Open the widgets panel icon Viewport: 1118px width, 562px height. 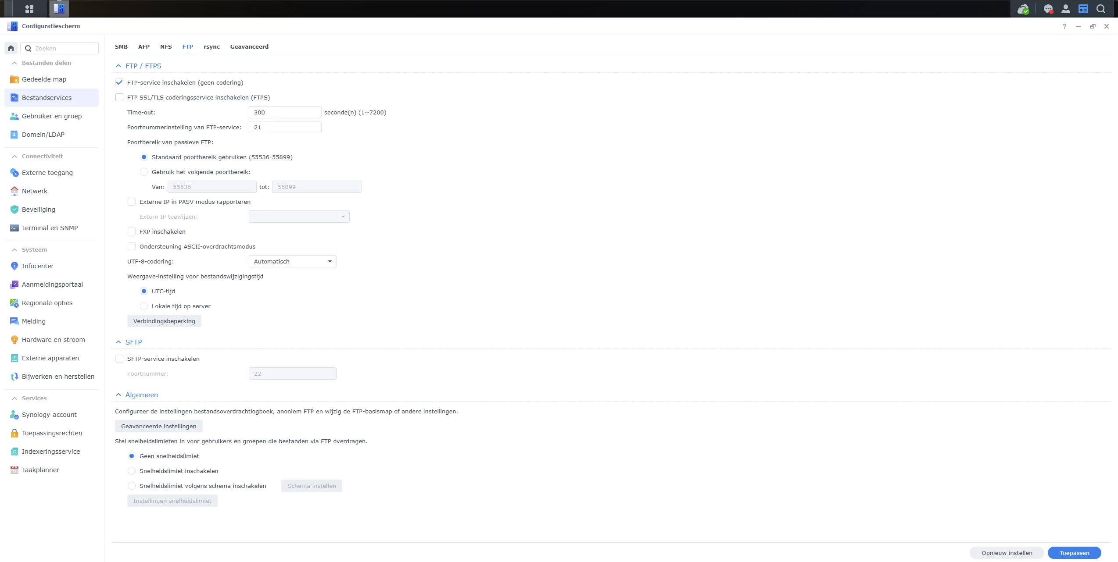tap(1083, 9)
